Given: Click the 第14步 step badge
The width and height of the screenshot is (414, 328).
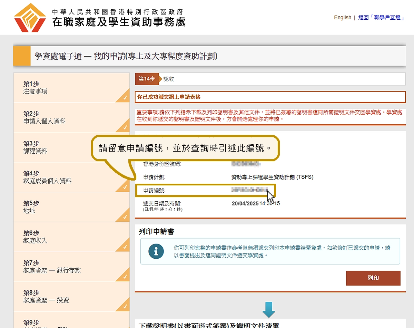Looking at the screenshot, I should 147,79.
